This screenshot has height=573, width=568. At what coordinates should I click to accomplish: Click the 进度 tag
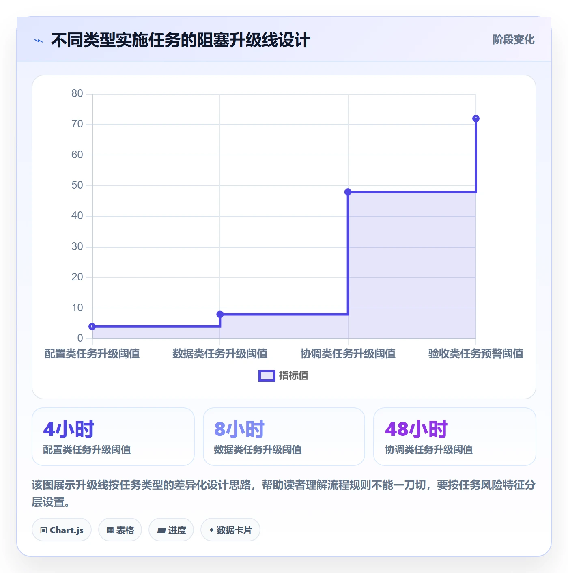171,530
